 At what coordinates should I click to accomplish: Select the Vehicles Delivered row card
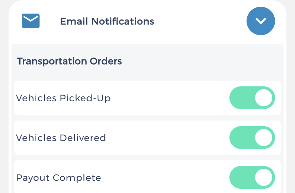[147, 138]
